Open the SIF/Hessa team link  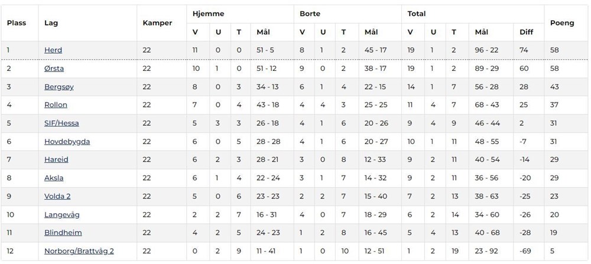click(61, 123)
